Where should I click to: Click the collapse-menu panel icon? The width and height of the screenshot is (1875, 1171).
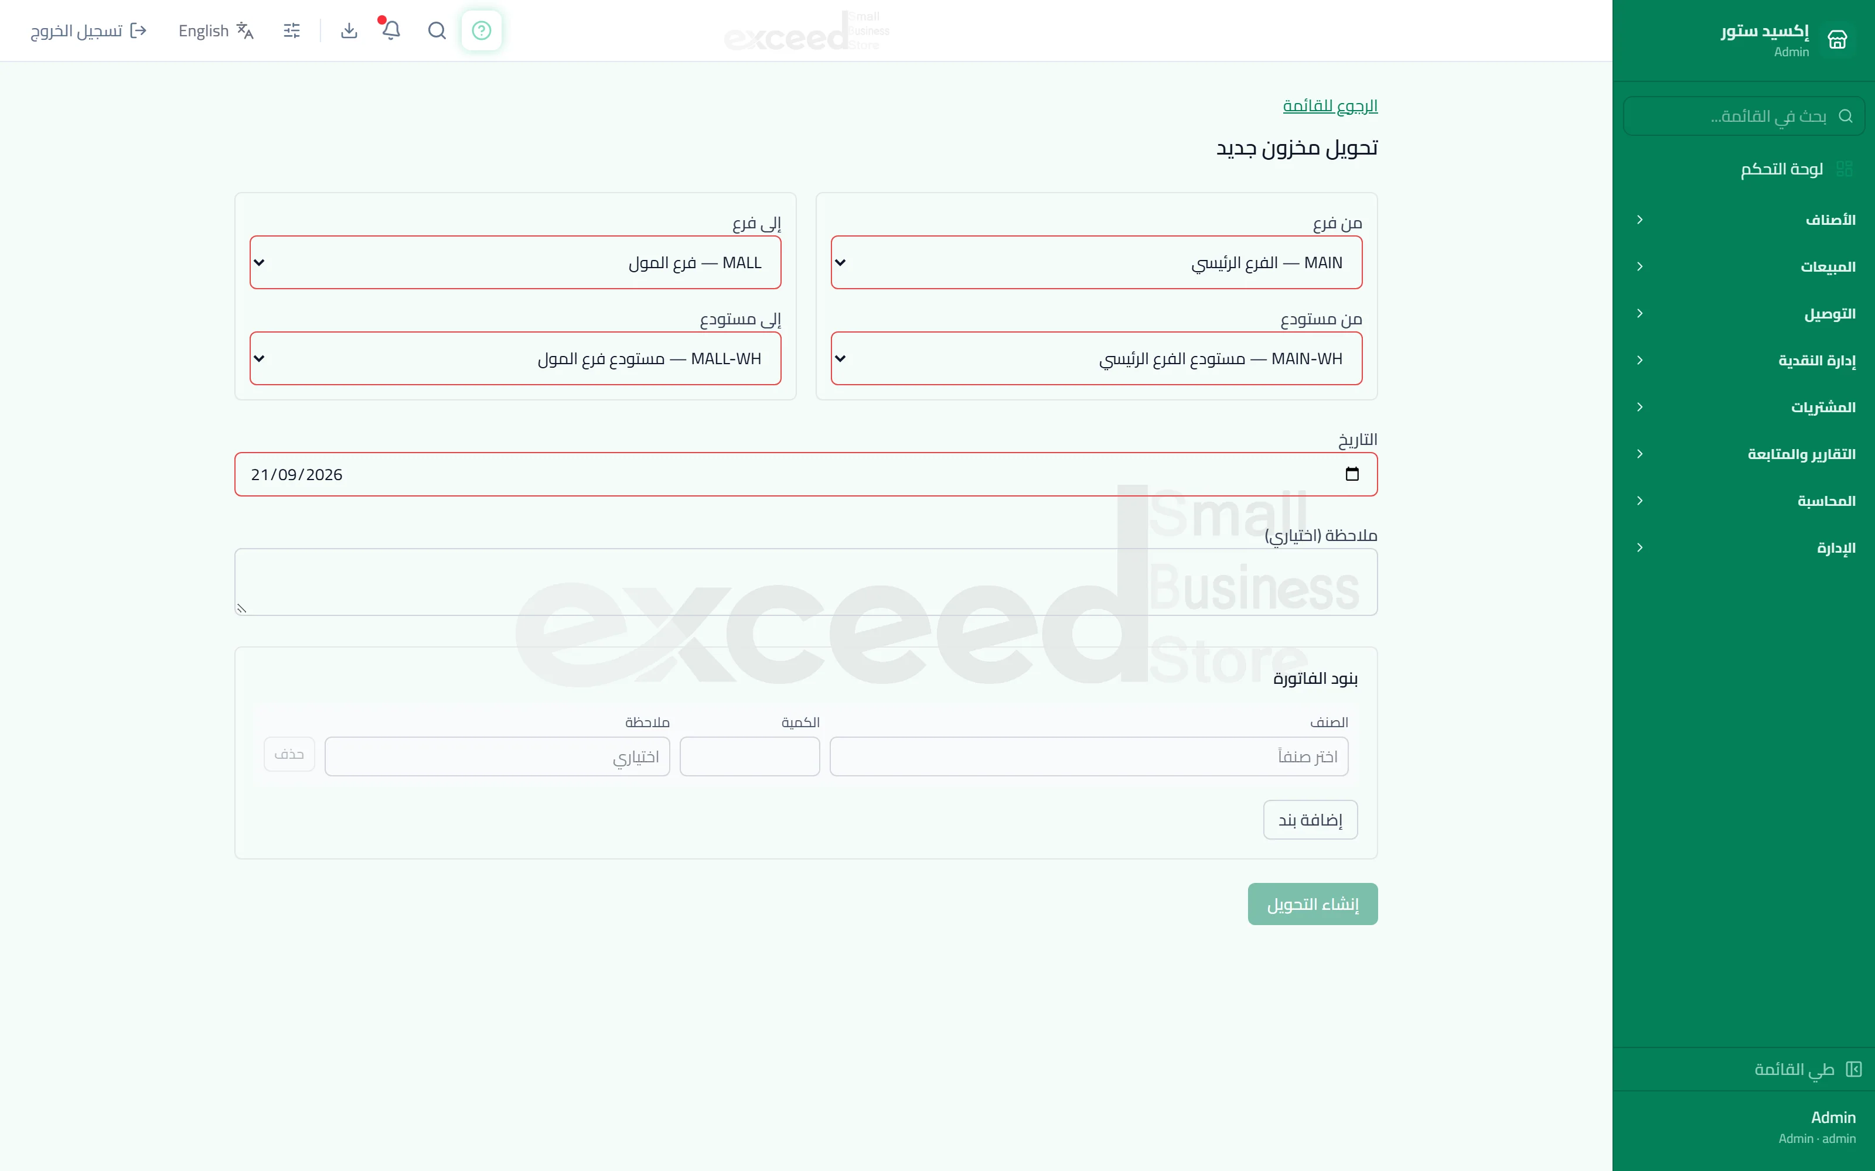tap(1853, 1070)
